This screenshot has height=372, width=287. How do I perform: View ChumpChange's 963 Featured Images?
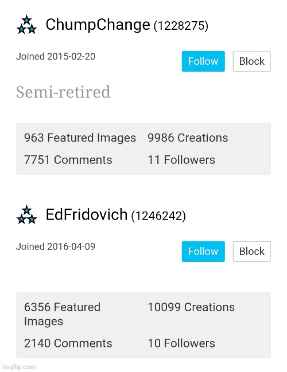(80, 138)
